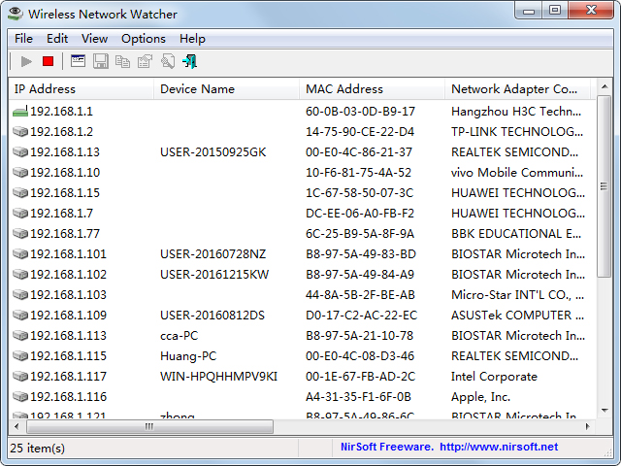Click MAC address A4-31-35-F1-6F-0B
621x466 pixels.
click(x=358, y=397)
